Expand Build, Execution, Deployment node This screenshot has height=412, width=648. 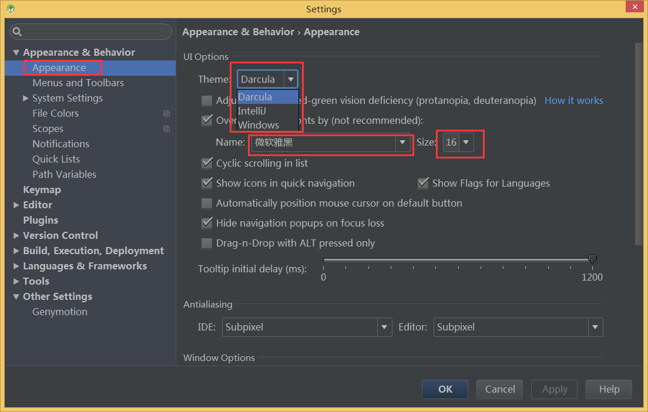pos(16,251)
